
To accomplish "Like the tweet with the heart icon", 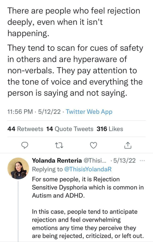I will pyautogui.click(x=93, y=145).
